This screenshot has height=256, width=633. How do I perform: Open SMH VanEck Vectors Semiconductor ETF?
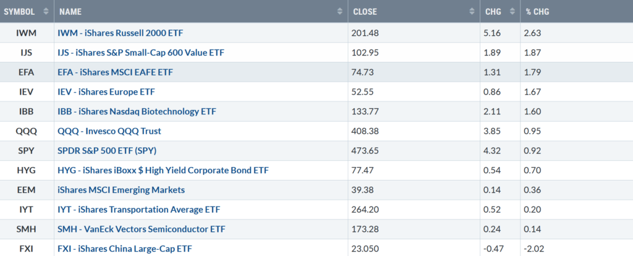[142, 229]
